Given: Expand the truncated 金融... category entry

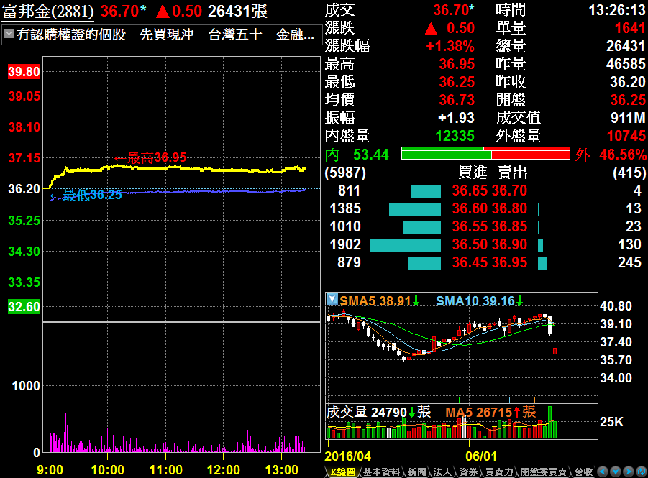Looking at the screenshot, I should point(295,35).
